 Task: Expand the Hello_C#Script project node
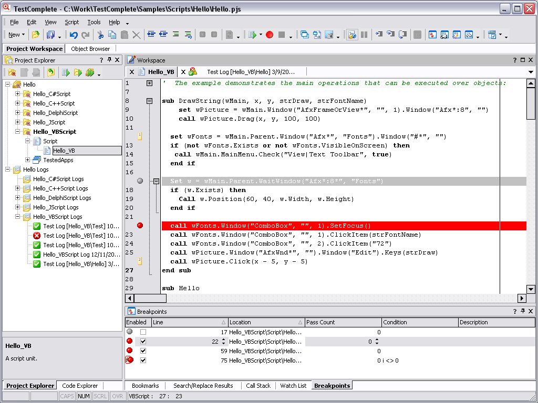pyautogui.click(x=17, y=93)
